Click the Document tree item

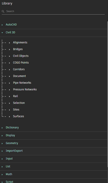click(x=19, y=76)
